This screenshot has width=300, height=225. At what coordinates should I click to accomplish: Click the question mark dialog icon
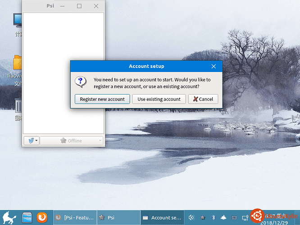point(81,82)
